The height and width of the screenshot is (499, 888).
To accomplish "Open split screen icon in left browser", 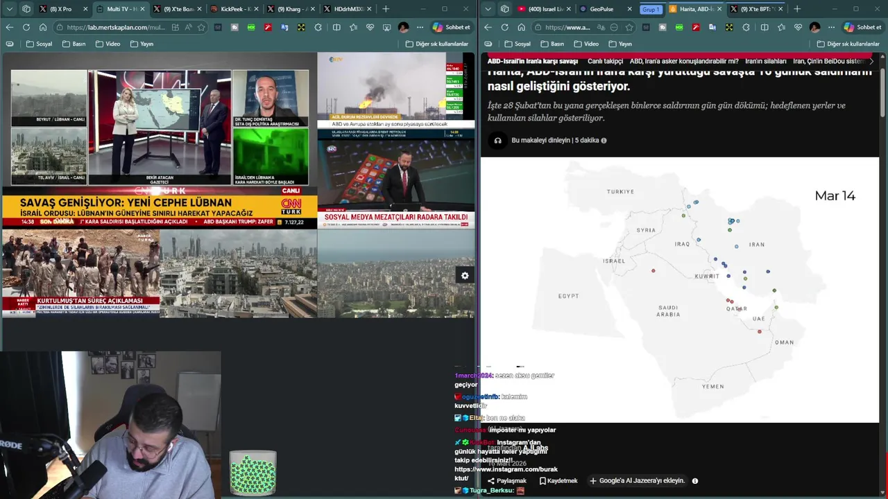I will pyautogui.click(x=336, y=27).
